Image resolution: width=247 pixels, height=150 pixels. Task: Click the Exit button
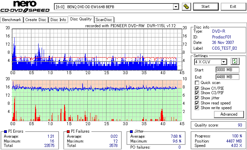[233, 6]
